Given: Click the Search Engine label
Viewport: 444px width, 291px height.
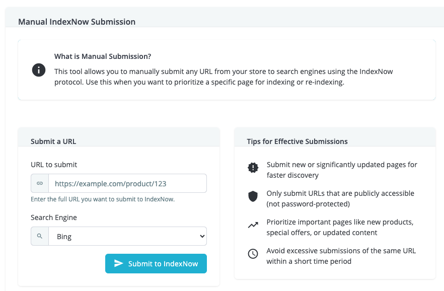Looking at the screenshot, I should click(54, 217).
